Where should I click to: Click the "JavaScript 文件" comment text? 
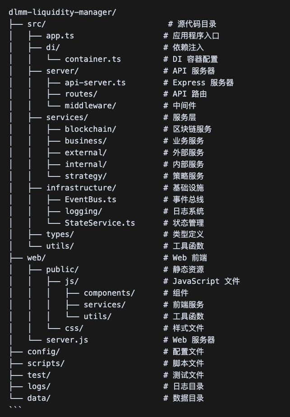coord(206,282)
